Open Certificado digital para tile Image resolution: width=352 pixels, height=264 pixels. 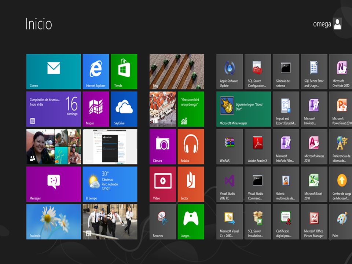286,221
